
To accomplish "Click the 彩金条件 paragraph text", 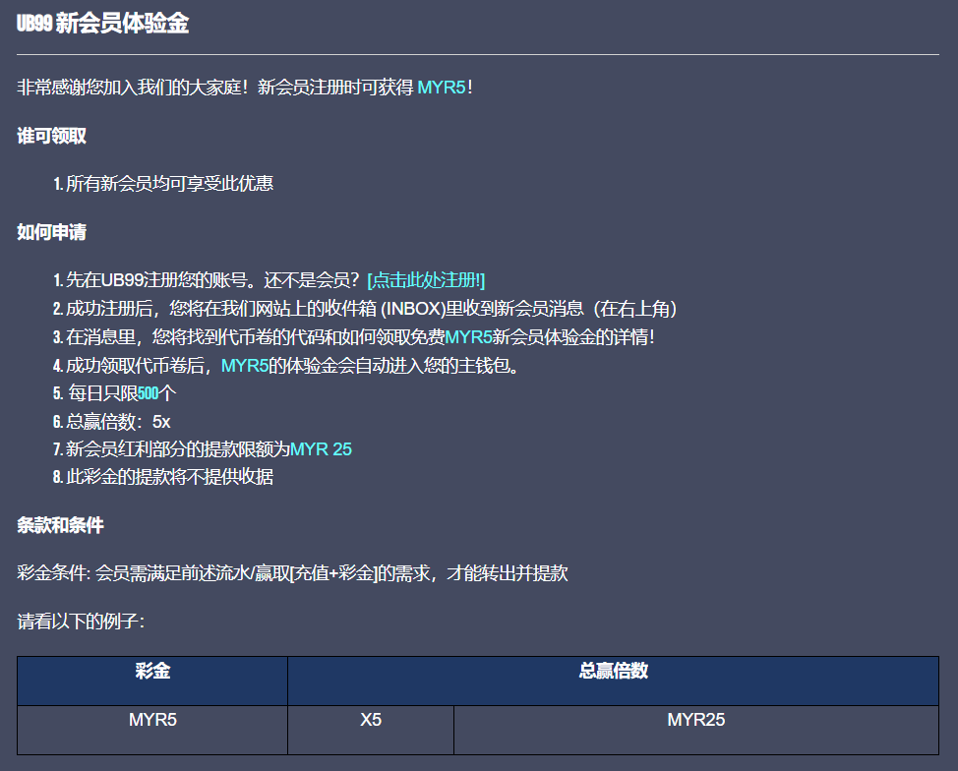I will click(x=292, y=573).
